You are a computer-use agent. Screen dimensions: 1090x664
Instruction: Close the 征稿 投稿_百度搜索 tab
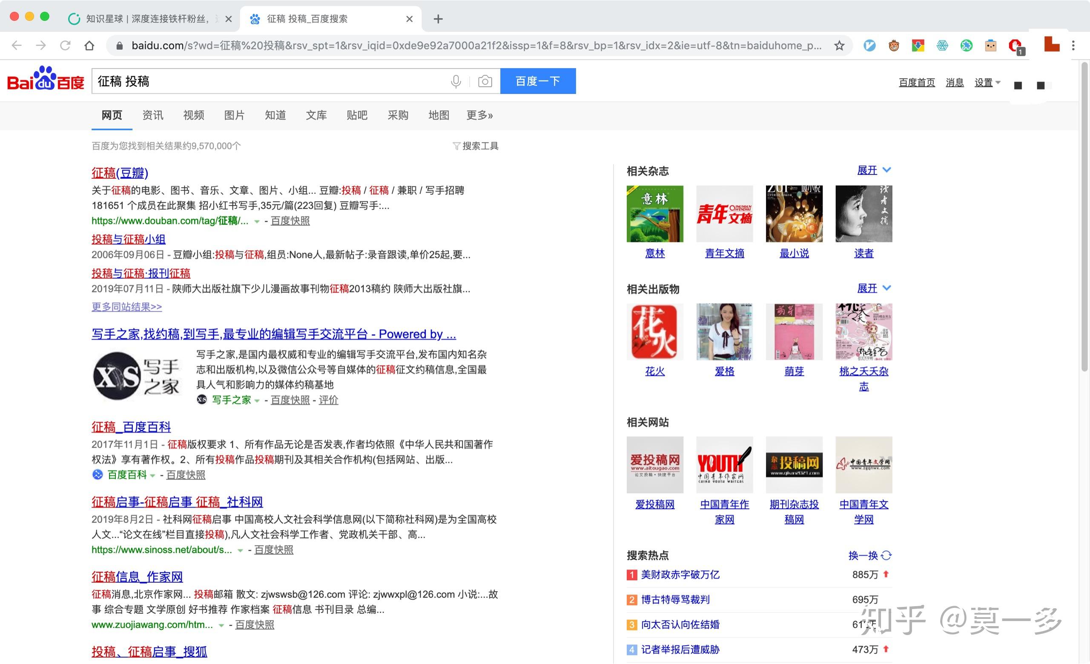click(x=409, y=19)
